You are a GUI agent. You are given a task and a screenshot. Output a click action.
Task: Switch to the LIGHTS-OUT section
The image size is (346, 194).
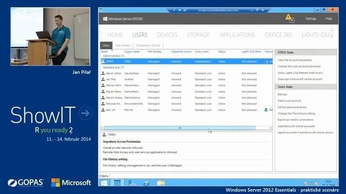click(x=316, y=34)
